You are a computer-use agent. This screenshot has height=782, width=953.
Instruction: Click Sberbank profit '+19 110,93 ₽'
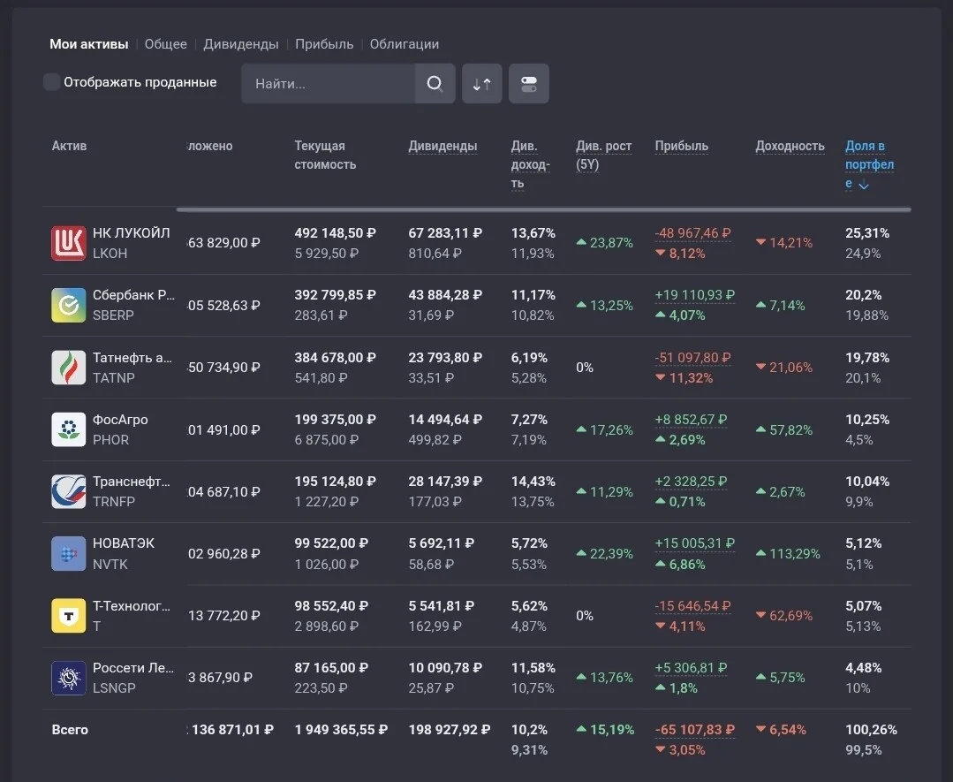point(695,295)
